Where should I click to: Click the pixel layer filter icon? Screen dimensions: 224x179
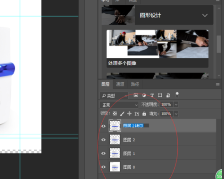tap(136, 95)
